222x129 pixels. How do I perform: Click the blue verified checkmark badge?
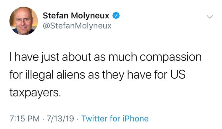coord(117,15)
